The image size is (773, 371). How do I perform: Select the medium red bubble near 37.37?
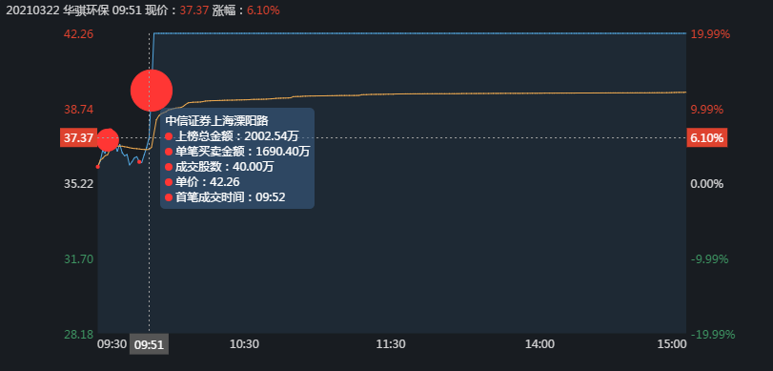108,139
